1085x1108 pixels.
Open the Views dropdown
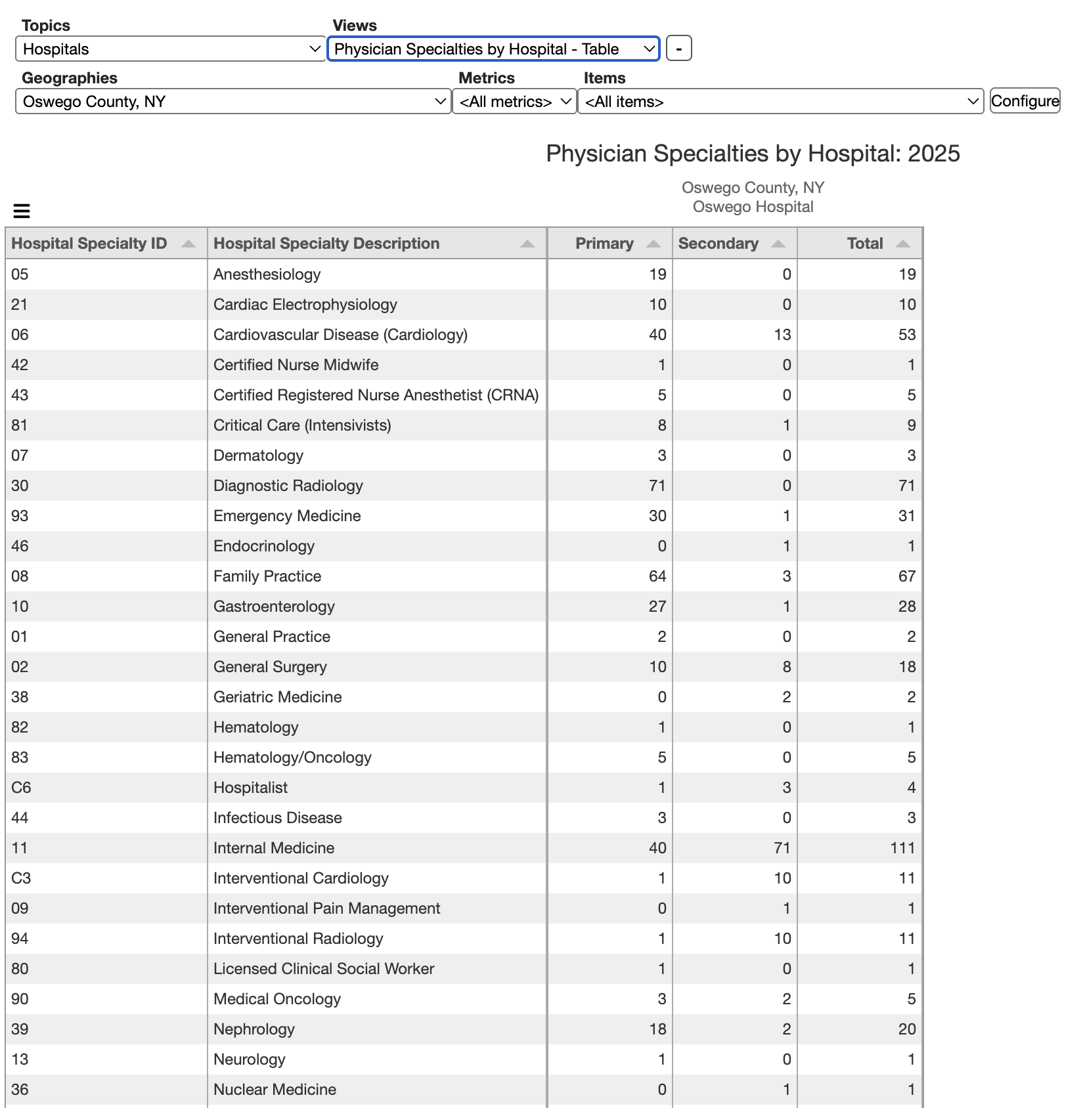coord(493,49)
